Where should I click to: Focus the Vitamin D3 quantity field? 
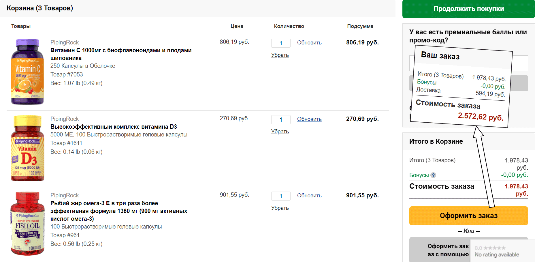(x=281, y=120)
